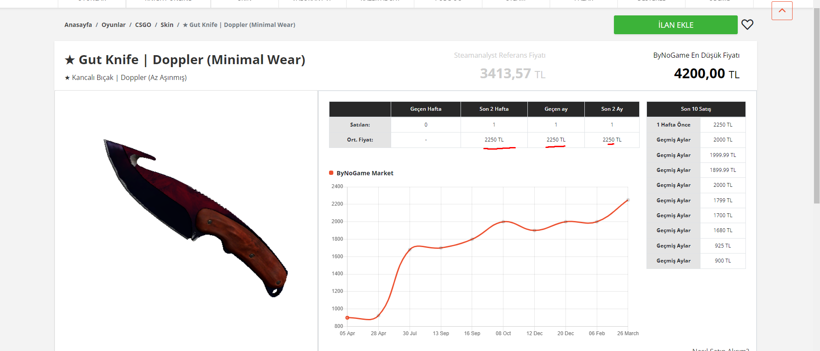The image size is (820, 351).
Task: Click the 2250 TL average under Geçen ay
Action: [556, 140]
